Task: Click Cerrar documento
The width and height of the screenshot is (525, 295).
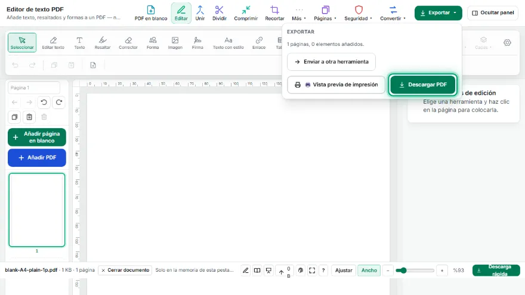Action: click(125, 270)
